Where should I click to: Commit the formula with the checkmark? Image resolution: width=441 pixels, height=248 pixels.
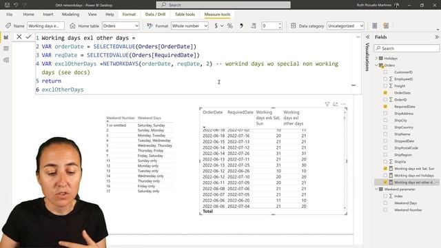[28, 37]
